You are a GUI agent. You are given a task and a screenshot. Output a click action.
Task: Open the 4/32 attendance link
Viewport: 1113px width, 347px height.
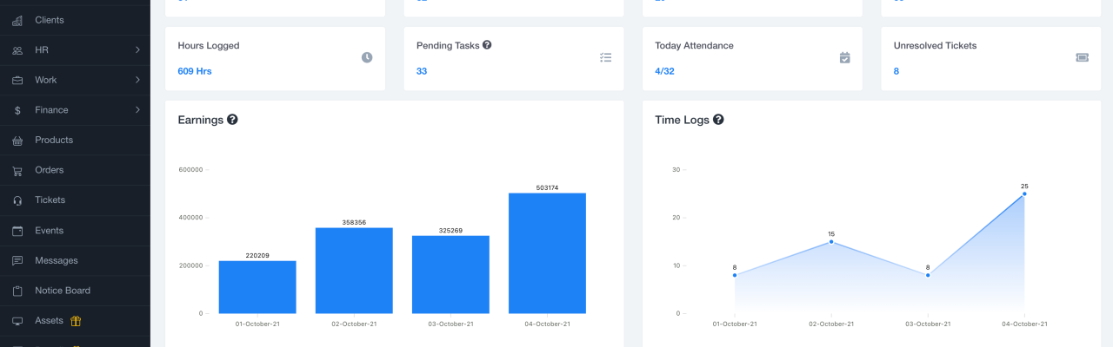tap(664, 71)
